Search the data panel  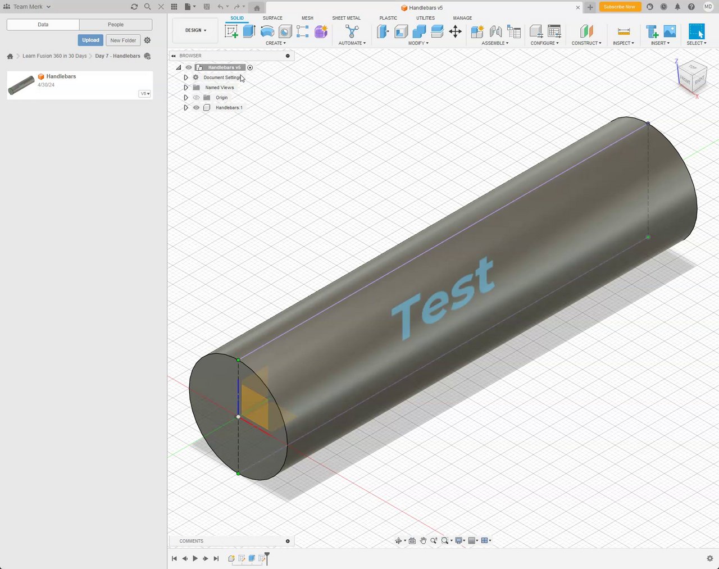pyautogui.click(x=148, y=7)
